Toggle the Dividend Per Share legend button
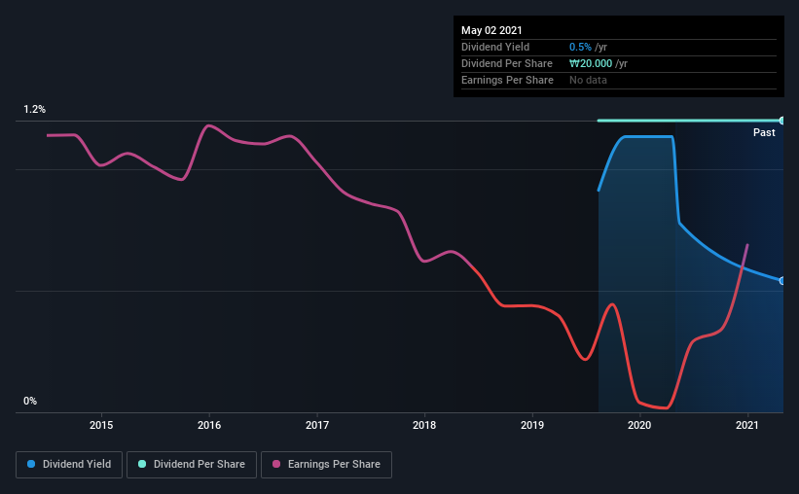Screen dimensions: 799x494 [192, 465]
